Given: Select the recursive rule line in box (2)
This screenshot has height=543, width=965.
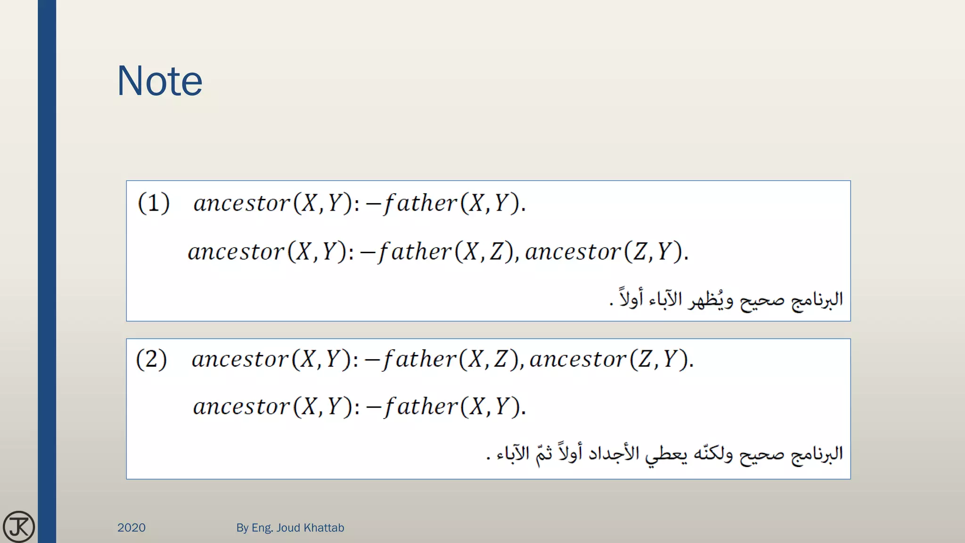Looking at the screenshot, I should coord(442,360).
